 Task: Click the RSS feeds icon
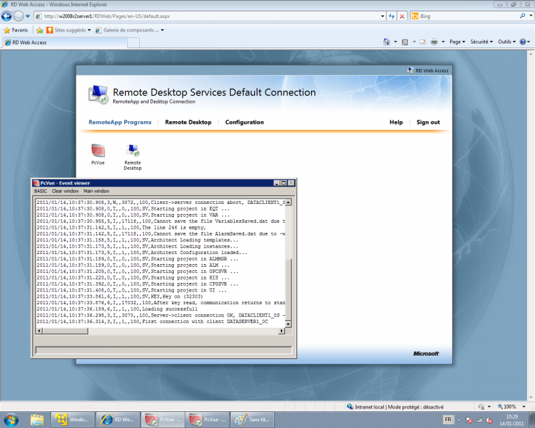[405, 42]
